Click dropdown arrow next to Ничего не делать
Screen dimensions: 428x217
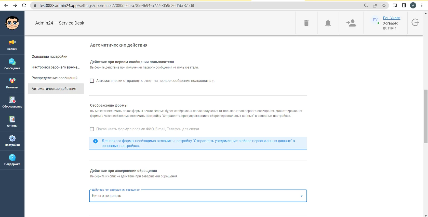pos(301,196)
